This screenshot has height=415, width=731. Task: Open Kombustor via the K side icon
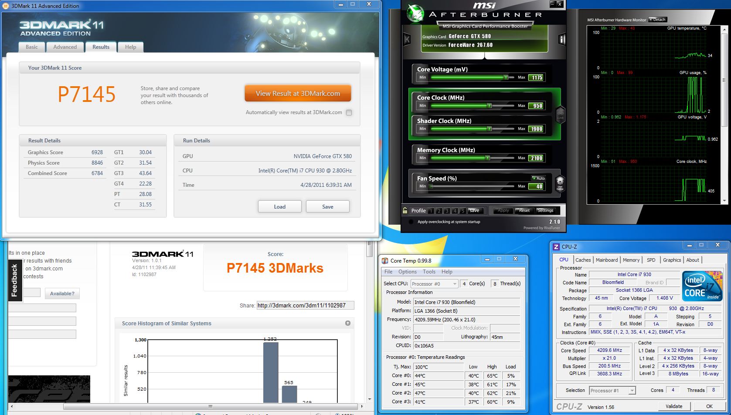click(x=407, y=40)
